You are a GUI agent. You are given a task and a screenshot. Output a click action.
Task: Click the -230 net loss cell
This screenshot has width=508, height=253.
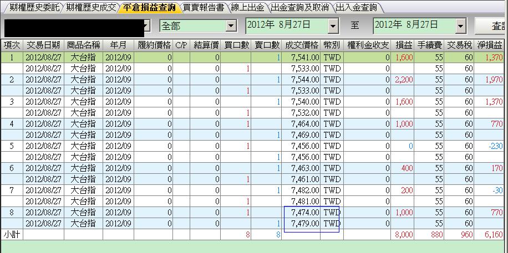pos(490,146)
